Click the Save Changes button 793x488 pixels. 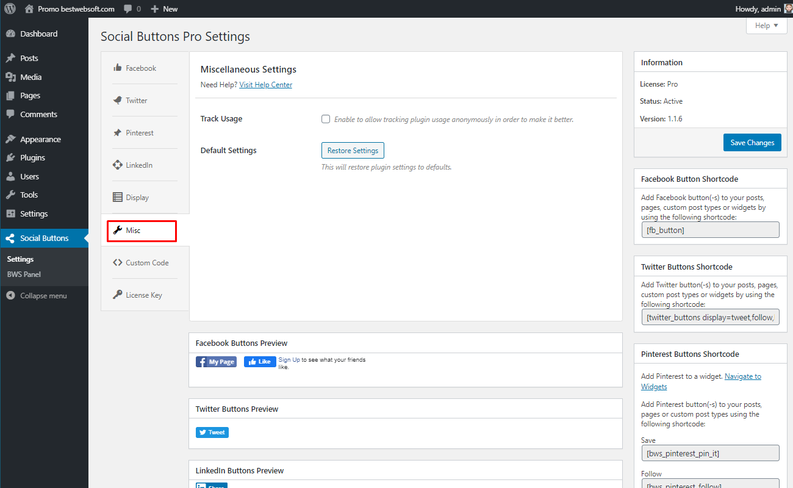click(752, 143)
